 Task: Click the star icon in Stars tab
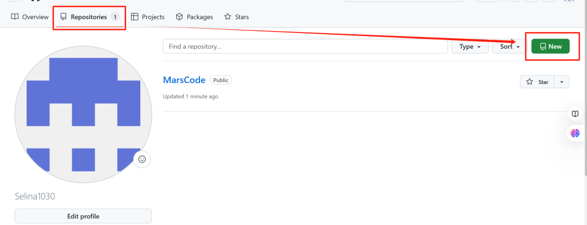[x=228, y=17]
